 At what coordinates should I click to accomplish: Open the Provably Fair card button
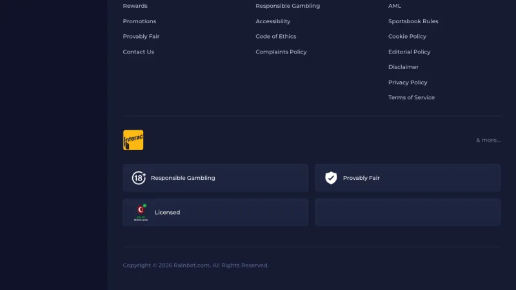408,178
